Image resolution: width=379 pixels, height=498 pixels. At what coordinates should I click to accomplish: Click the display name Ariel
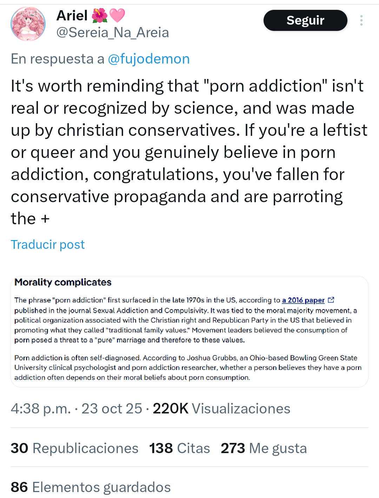pos(72,15)
